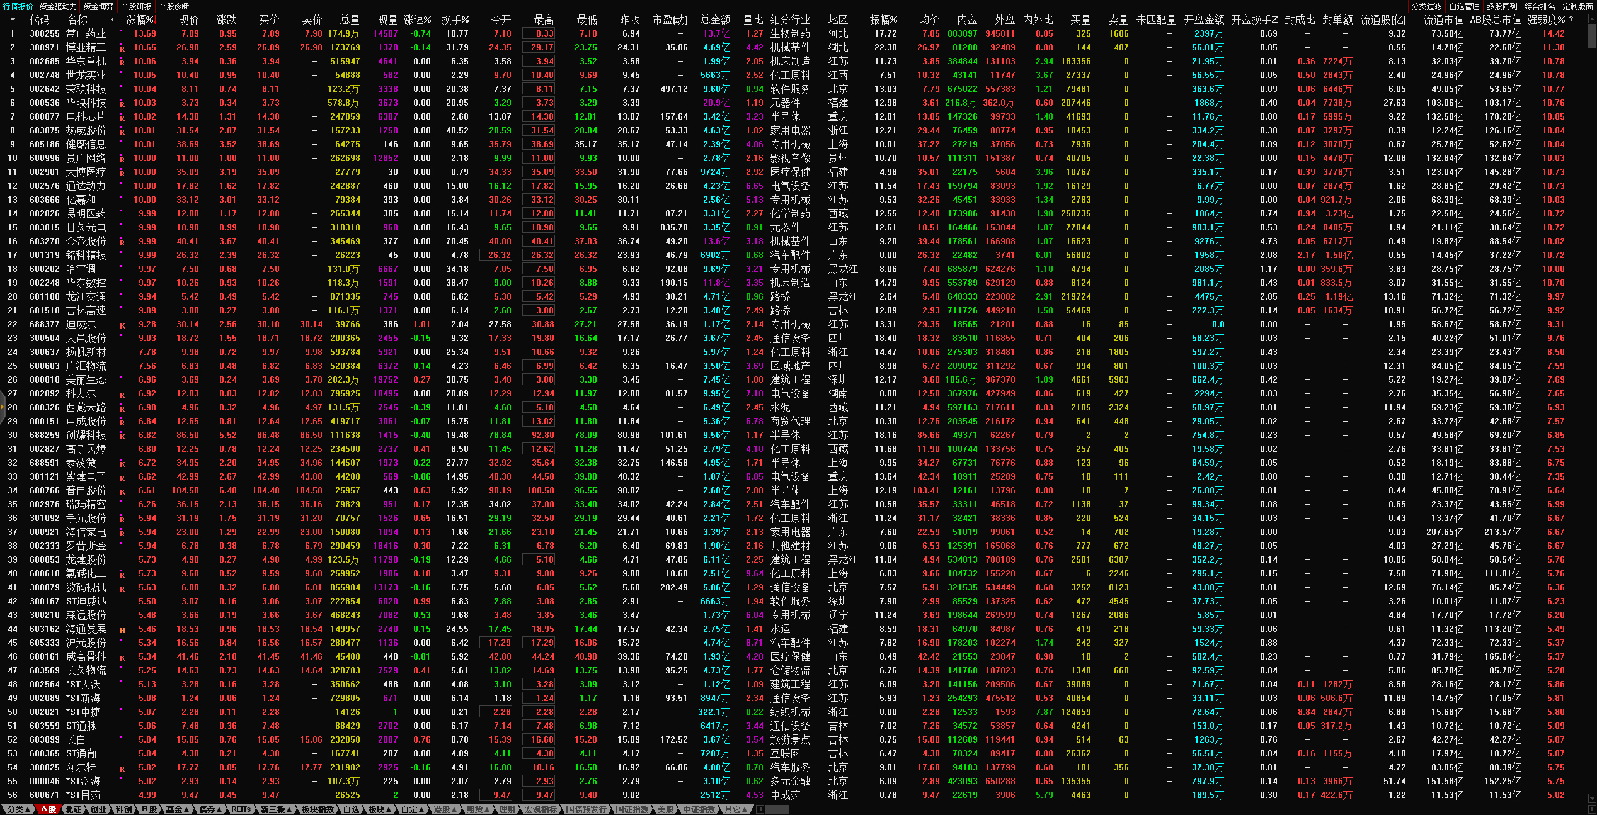
Task: Click the scroll-up arrow at top right
Action: click(x=1591, y=19)
